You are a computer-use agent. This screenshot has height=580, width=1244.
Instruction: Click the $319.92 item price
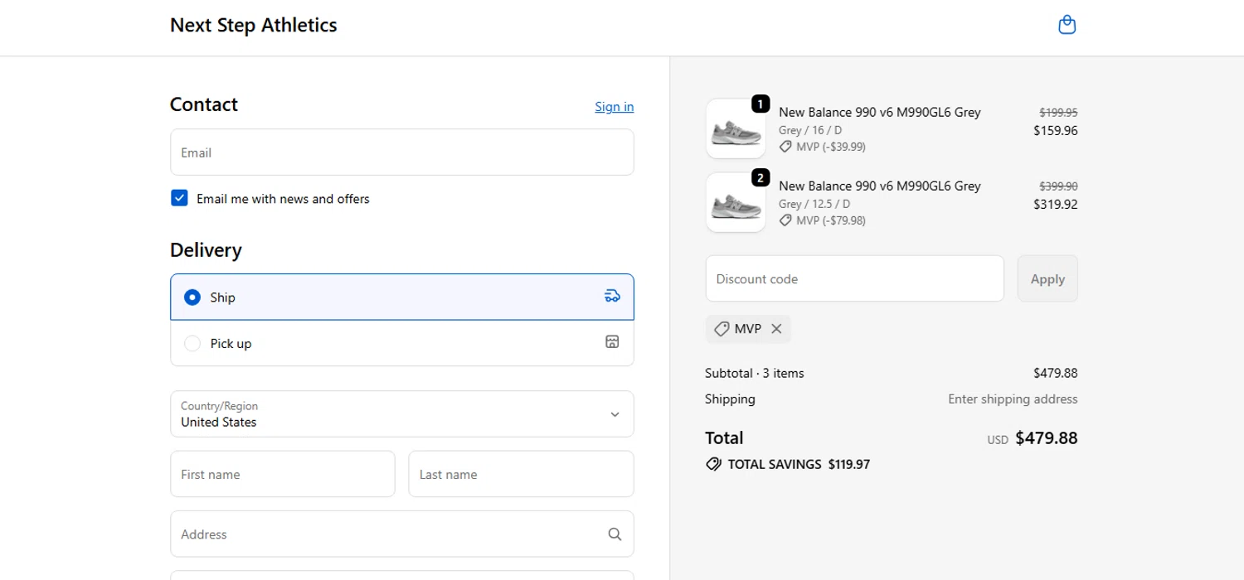pyautogui.click(x=1056, y=204)
